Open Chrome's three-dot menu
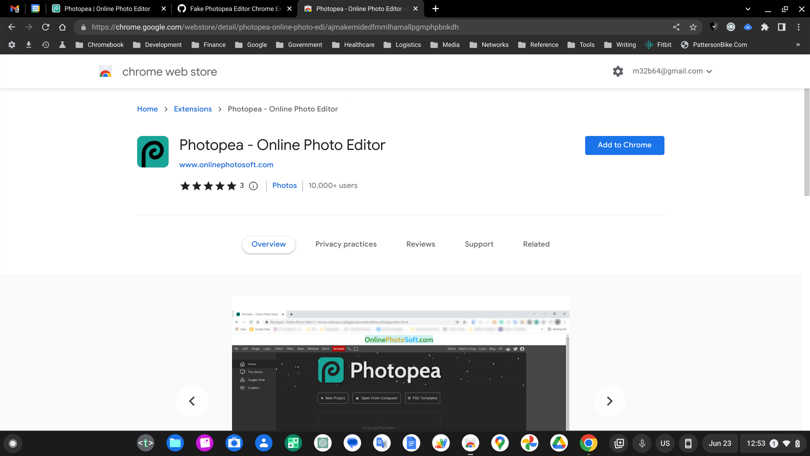Screen dimensions: 810x456 [x=799, y=27]
